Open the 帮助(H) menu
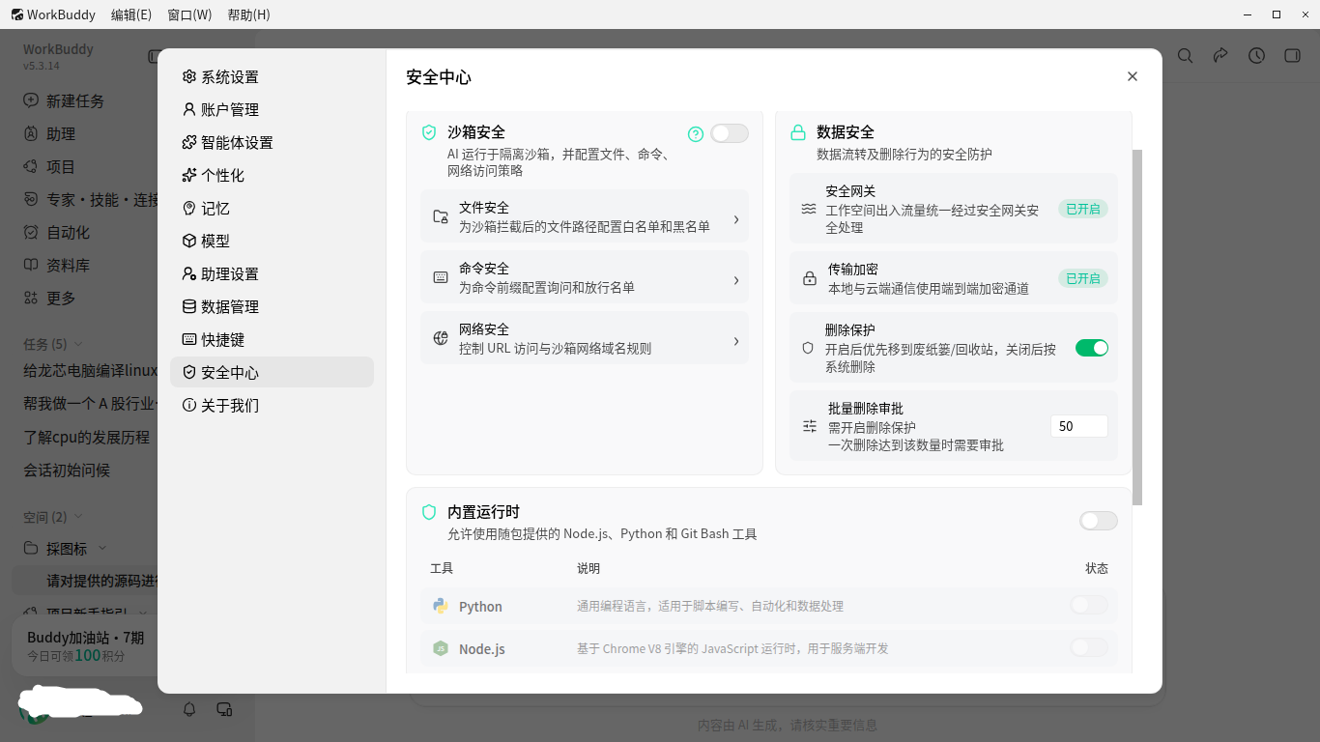Screen dimensions: 1320x742 [249, 14]
